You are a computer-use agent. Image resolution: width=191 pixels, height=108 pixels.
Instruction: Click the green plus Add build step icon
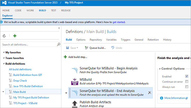pyautogui.click(x=65, y=57)
